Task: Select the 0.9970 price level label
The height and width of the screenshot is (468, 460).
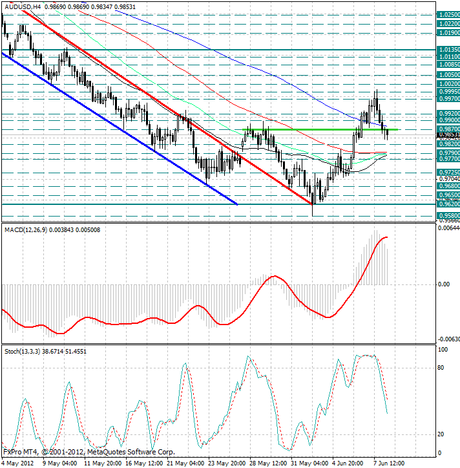Action: 448,98
